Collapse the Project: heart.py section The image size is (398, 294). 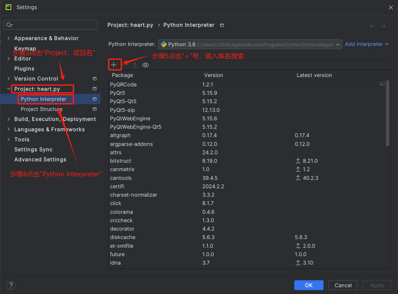click(x=9, y=89)
